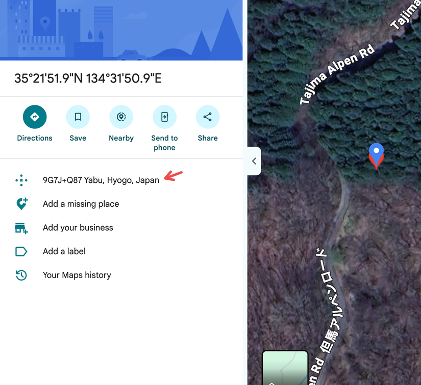Click the Directions label
This screenshot has height=385, width=421.
pyautogui.click(x=35, y=138)
